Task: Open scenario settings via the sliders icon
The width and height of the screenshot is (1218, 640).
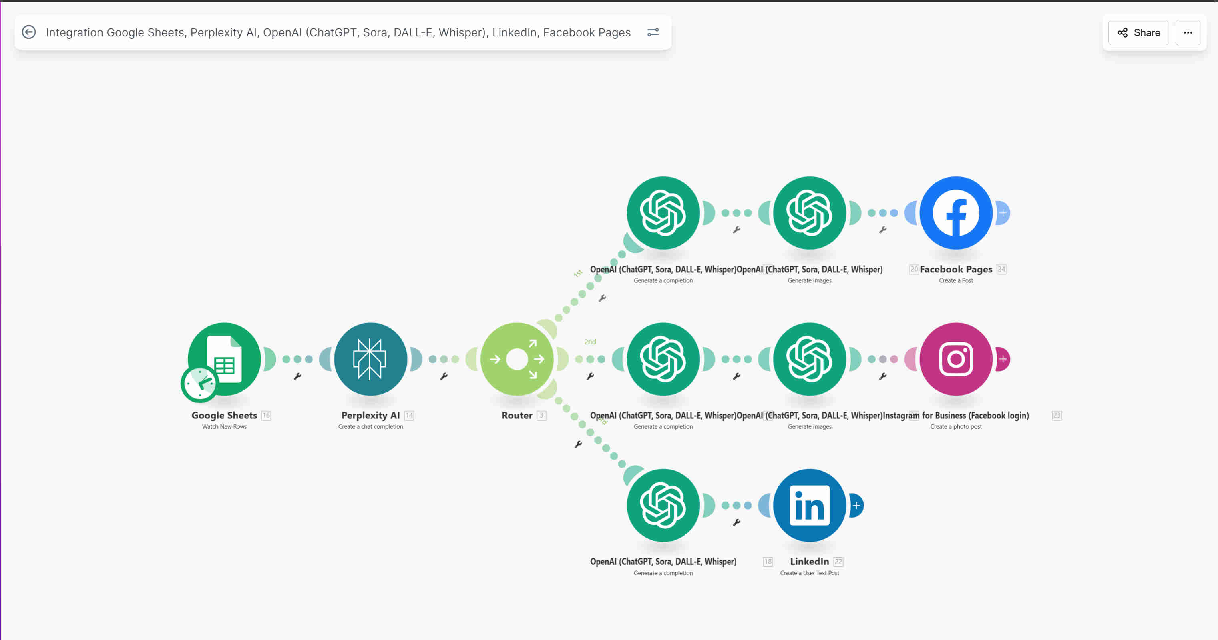Action: [653, 32]
